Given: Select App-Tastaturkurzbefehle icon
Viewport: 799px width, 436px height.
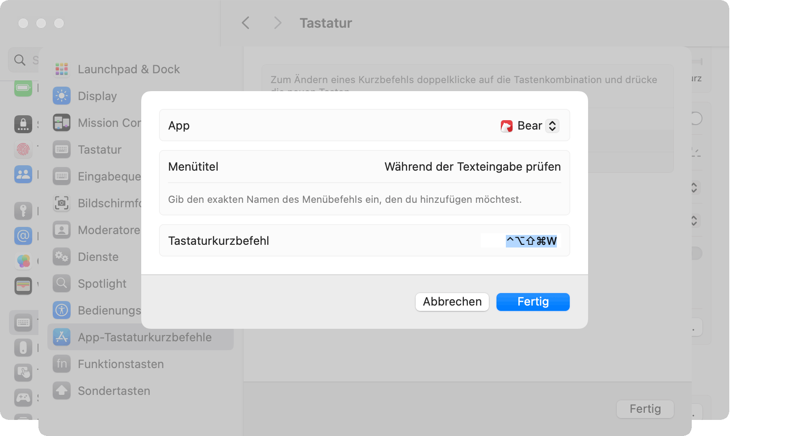Looking at the screenshot, I should click(x=62, y=337).
